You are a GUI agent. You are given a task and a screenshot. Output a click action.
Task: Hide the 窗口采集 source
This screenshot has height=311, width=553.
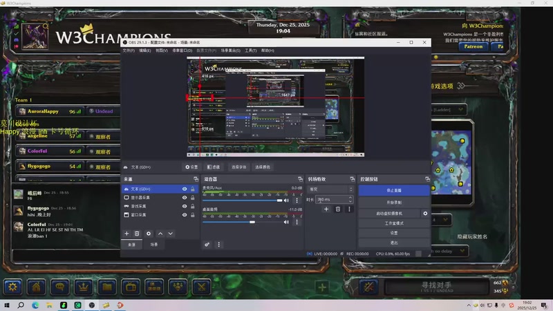tap(185, 215)
